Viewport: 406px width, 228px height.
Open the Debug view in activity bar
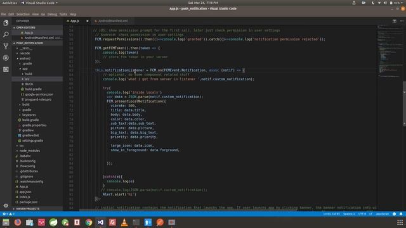point(6,58)
